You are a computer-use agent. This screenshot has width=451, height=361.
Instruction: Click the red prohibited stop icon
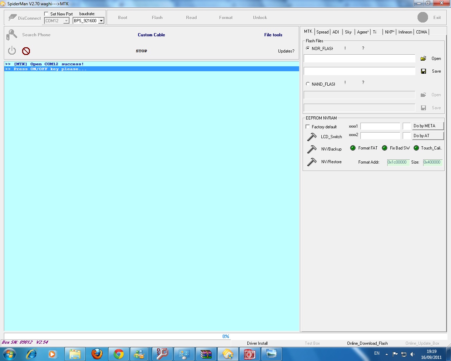[26, 51]
